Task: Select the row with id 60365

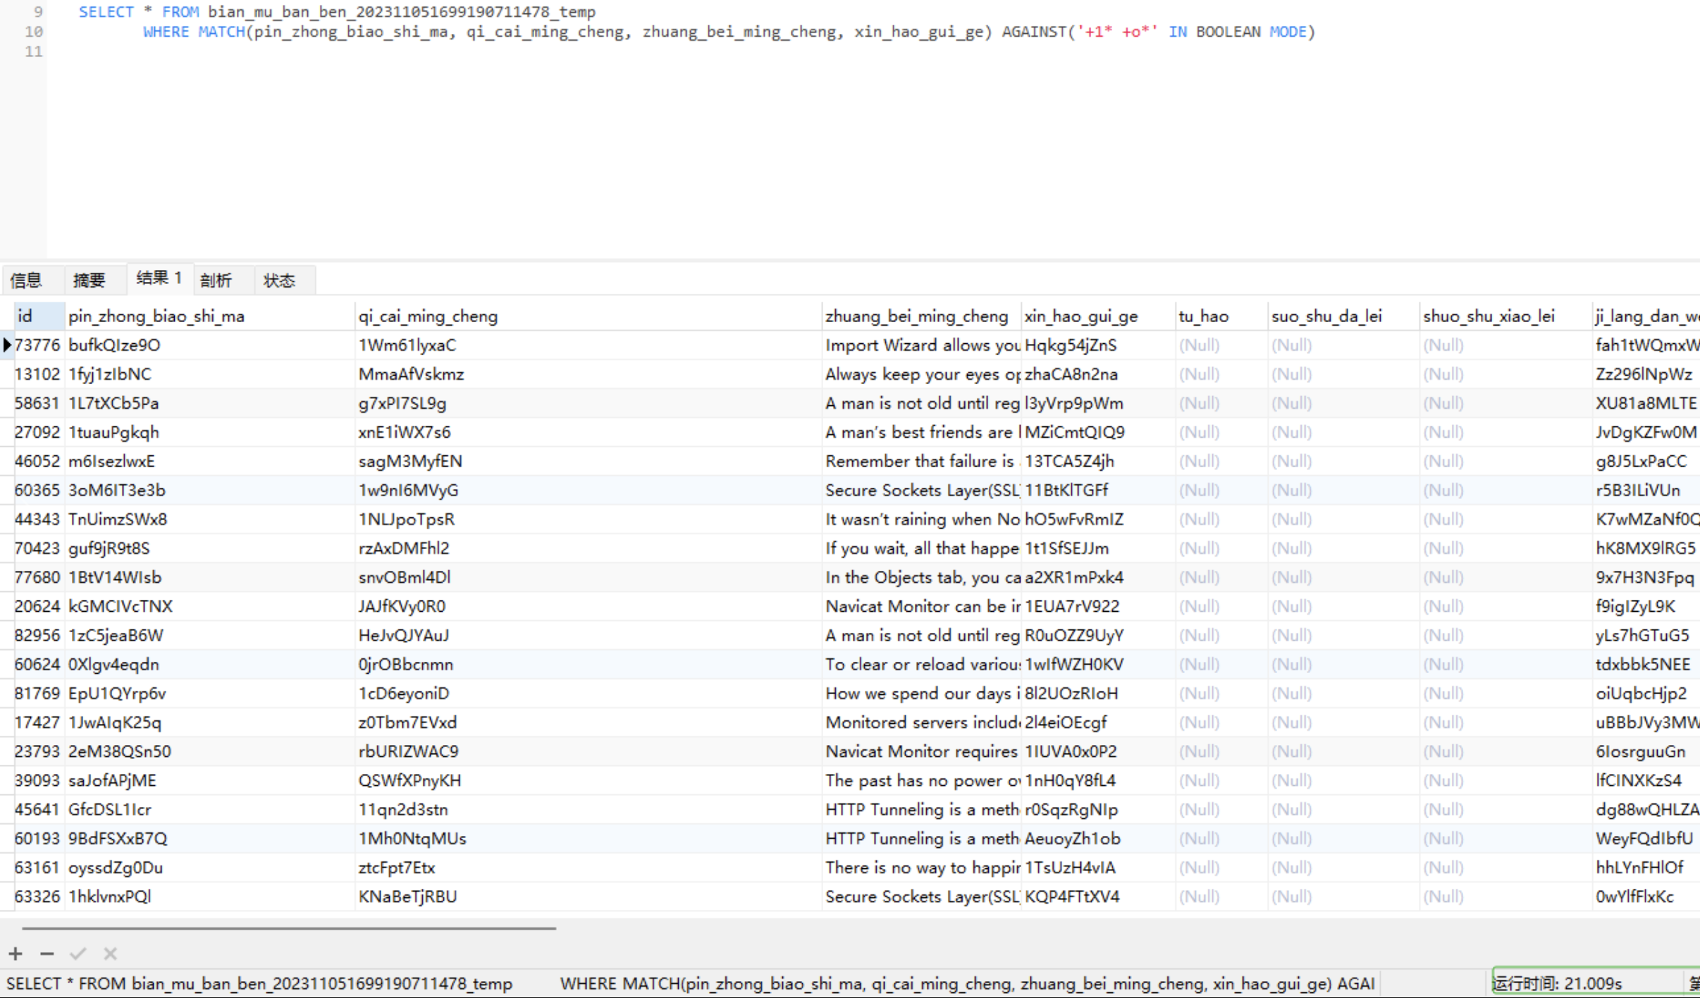Action: click(37, 491)
